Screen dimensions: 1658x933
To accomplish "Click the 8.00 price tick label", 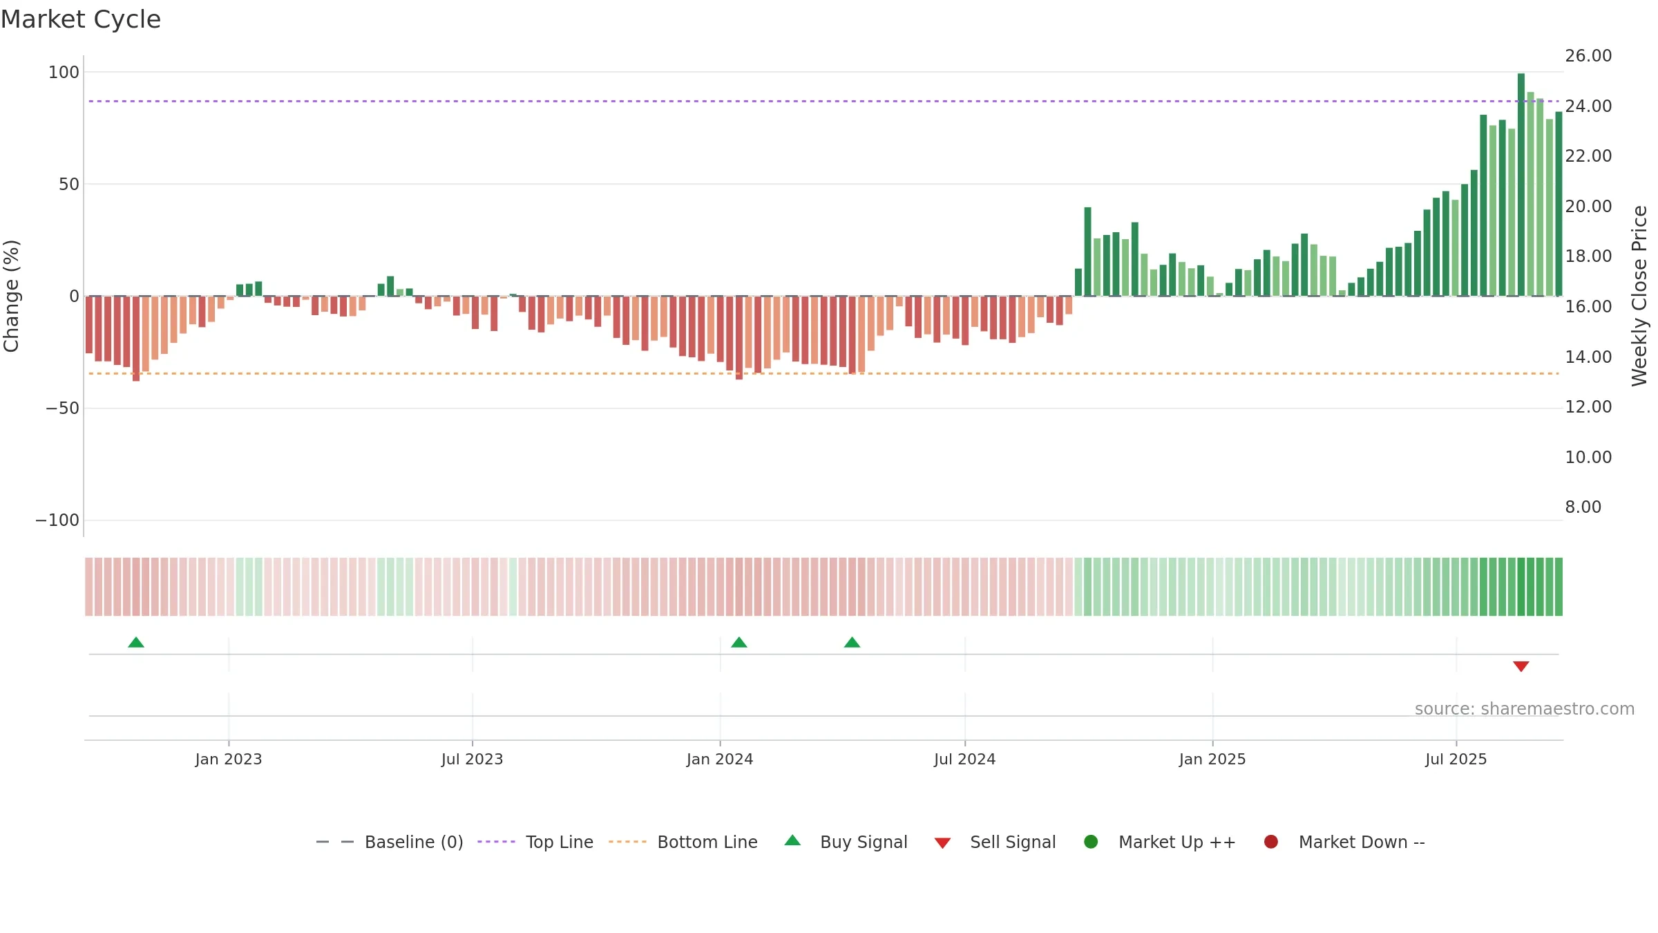I will point(1583,507).
